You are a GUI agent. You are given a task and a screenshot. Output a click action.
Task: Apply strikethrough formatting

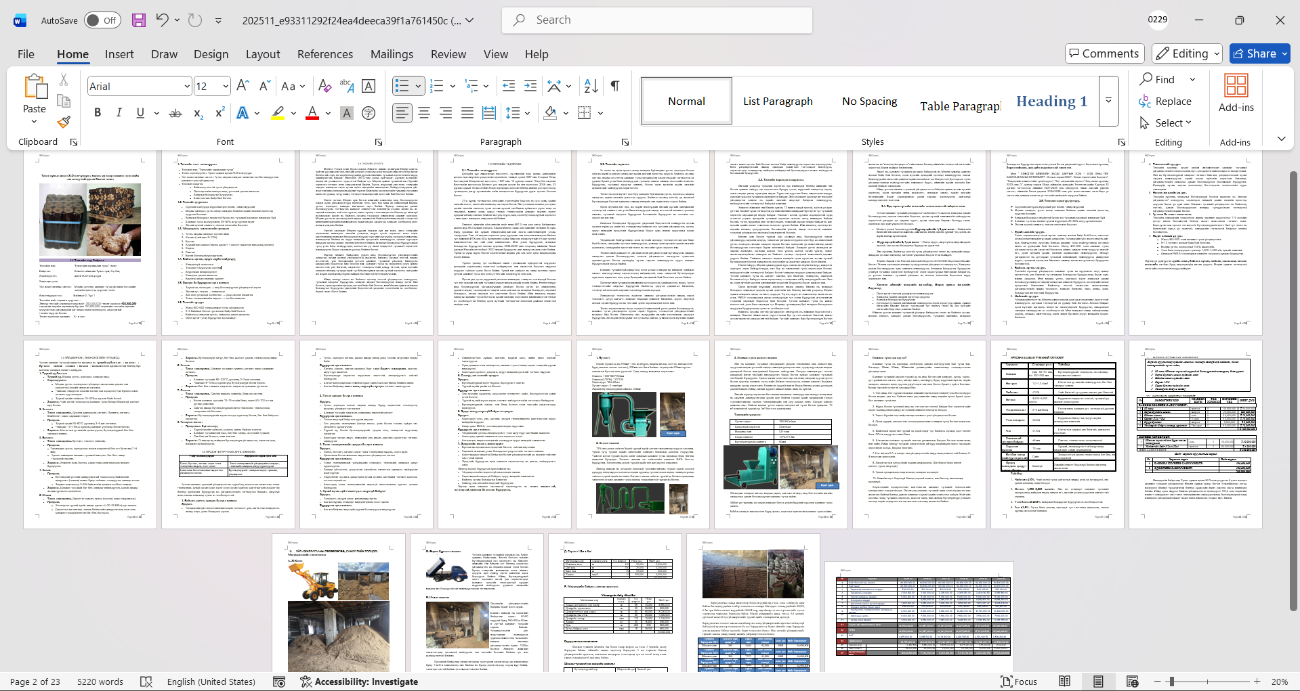click(x=175, y=113)
